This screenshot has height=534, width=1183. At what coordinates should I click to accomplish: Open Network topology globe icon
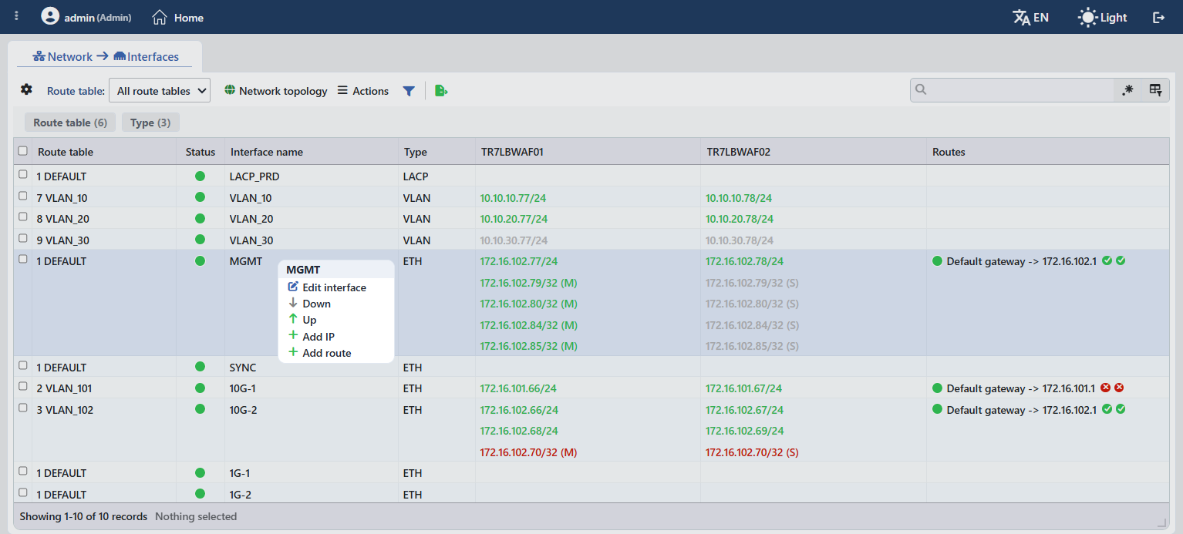coord(230,90)
